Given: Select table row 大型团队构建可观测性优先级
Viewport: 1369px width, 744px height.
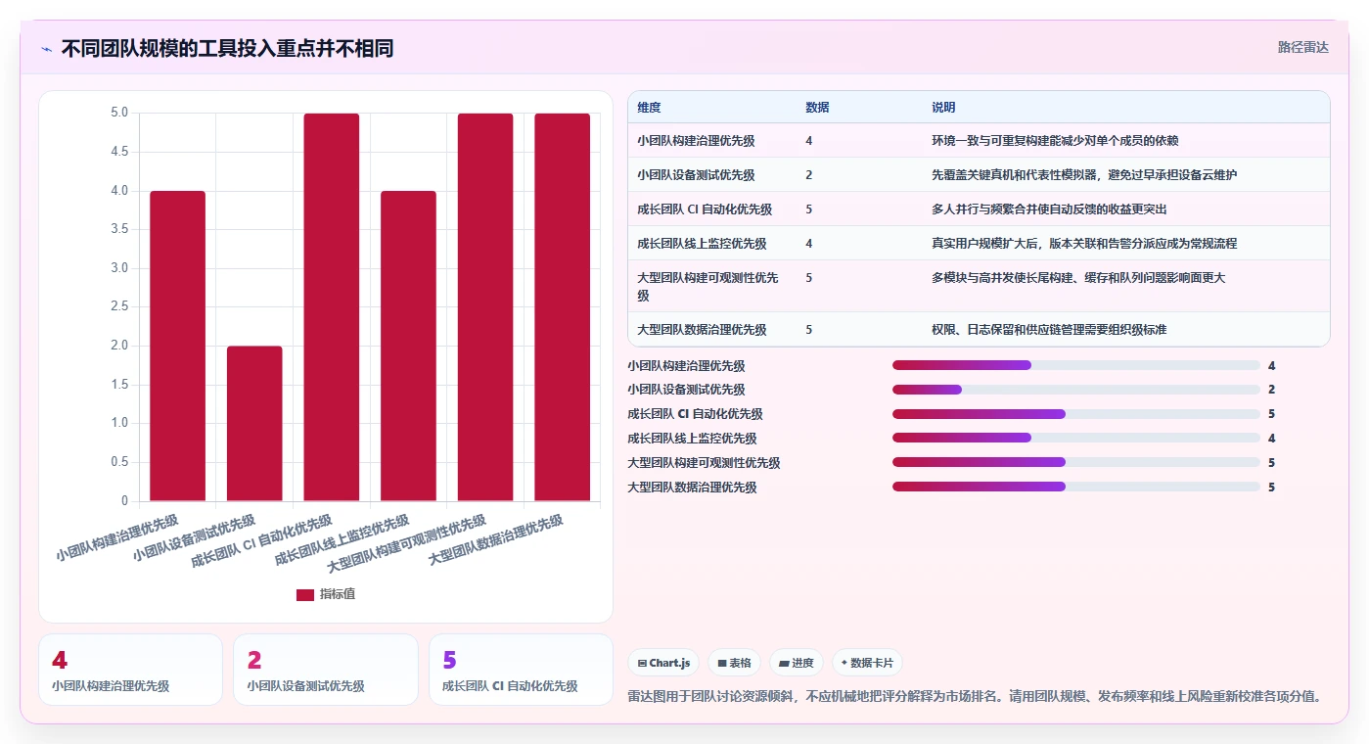Looking at the screenshot, I should (x=979, y=286).
